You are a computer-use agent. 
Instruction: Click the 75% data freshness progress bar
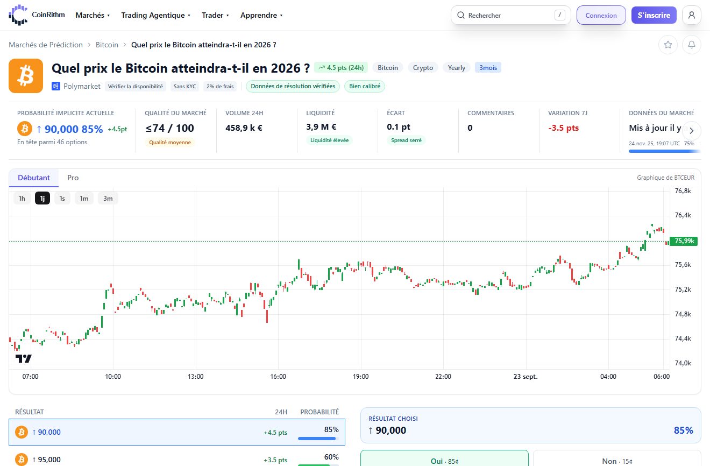click(665, 151)
